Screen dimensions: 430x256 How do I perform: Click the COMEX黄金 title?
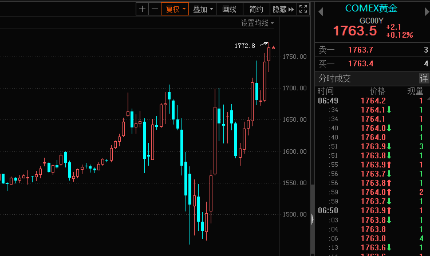(371, 8)
